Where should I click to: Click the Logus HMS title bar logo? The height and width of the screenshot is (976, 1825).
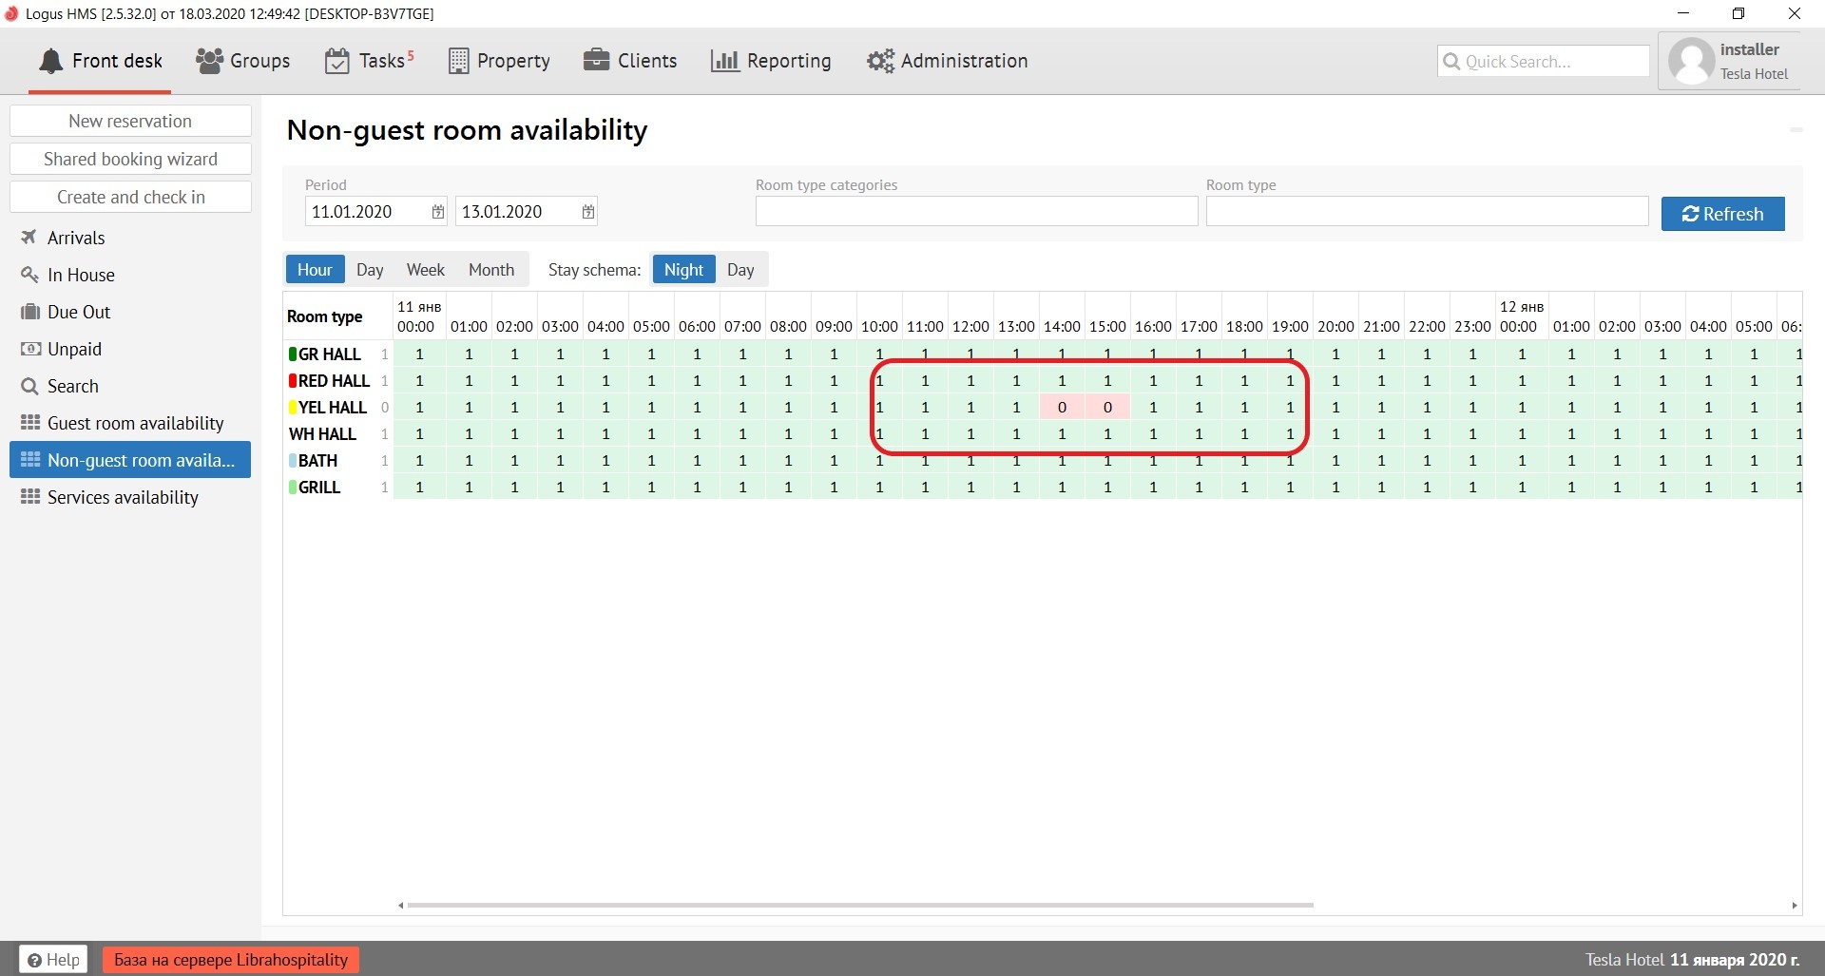tap(11, 13)
